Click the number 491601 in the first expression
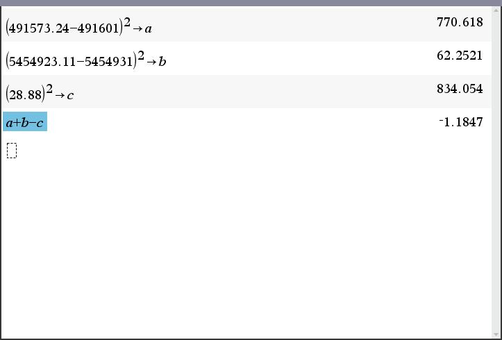This screenshot has width=502, height=340. [x=99, y=28]
